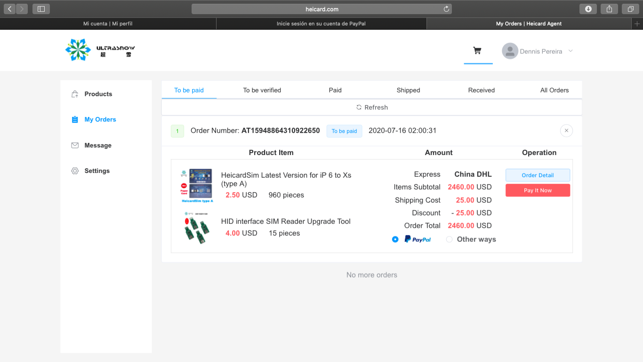
Task: Switch to the Shipped orders tab
Action: (408, 90)
